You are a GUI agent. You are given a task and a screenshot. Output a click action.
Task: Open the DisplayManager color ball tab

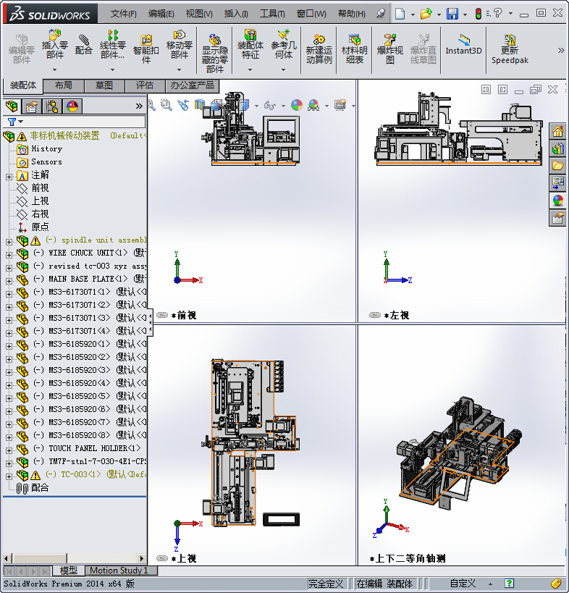72,106
